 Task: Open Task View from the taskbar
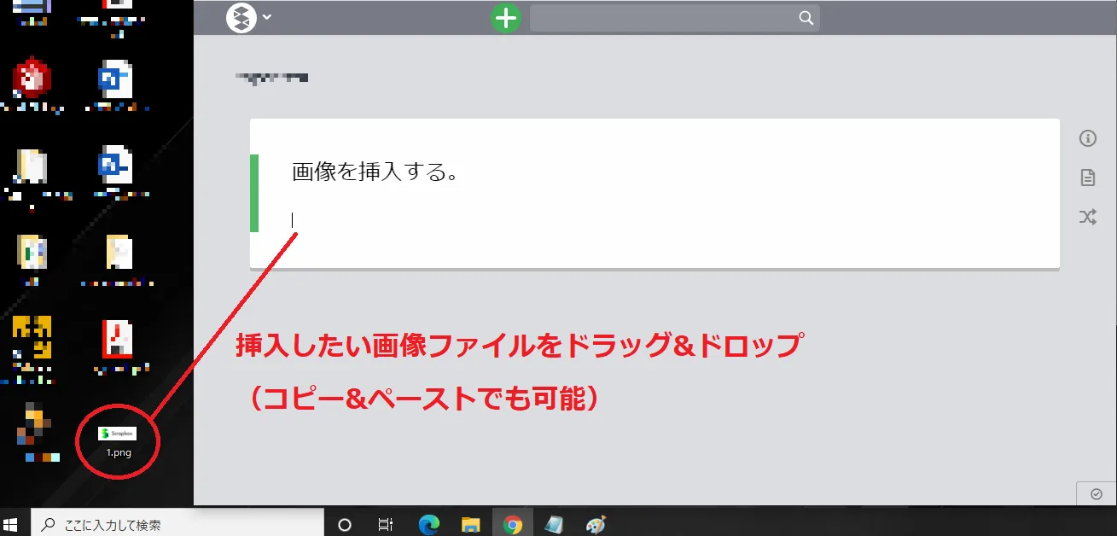click(x=386, y=524)
